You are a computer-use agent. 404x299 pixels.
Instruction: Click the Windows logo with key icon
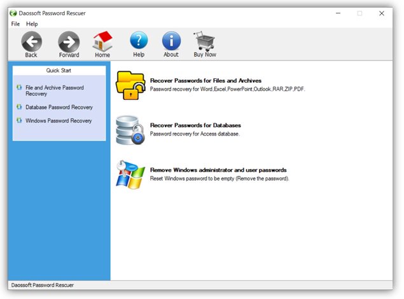130,174
